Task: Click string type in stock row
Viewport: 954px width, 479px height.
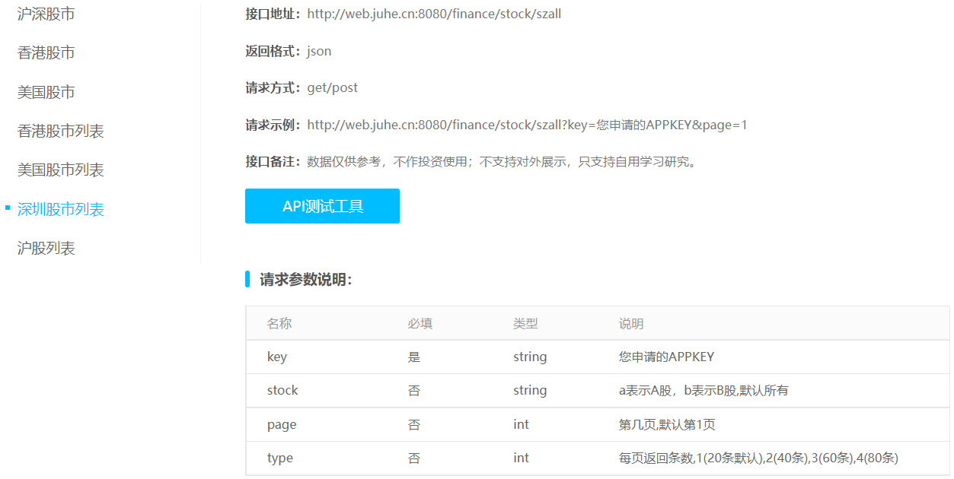Action: tap(530, 390)
